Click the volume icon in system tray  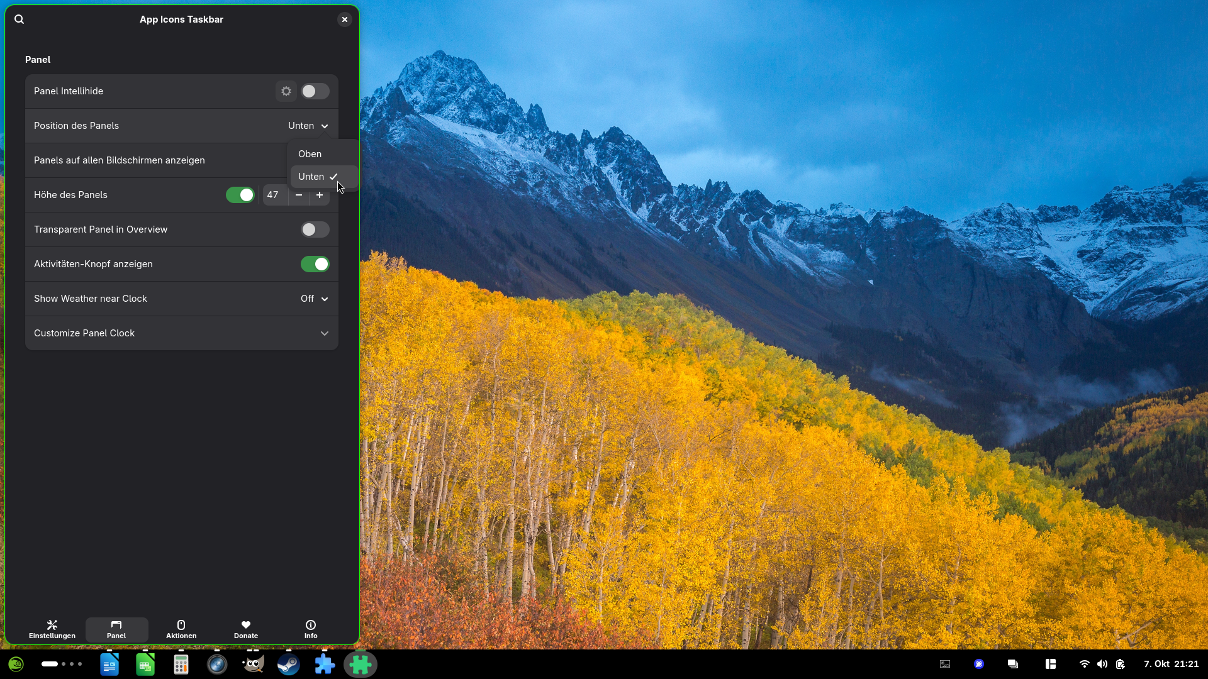1102,664
